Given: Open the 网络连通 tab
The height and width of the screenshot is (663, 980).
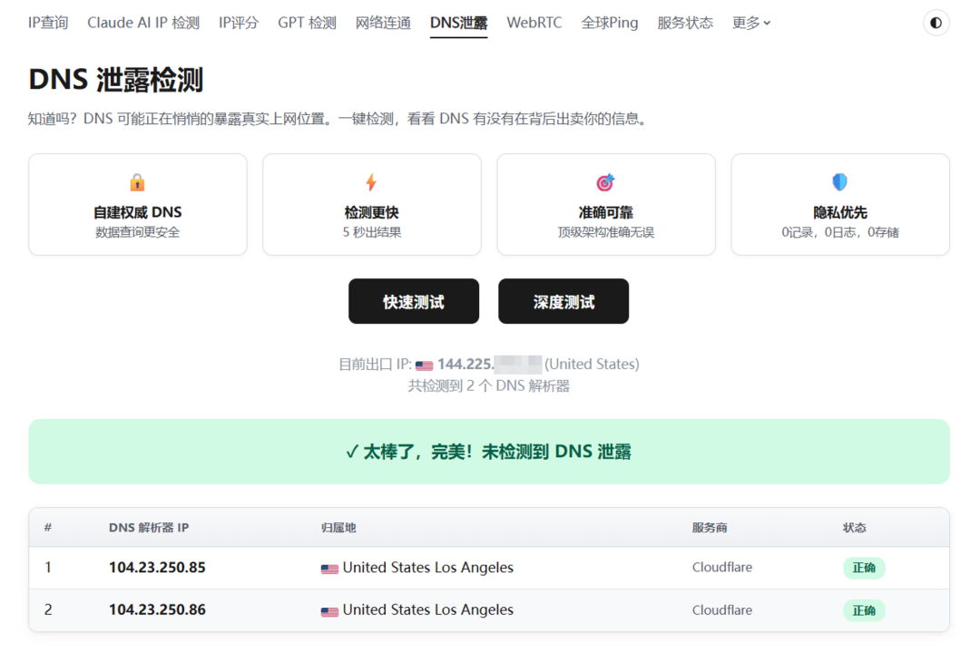Looking at the screenshot, I should tap(383, 23).
